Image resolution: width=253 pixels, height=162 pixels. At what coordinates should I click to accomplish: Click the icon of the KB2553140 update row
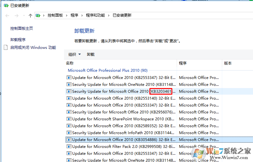69,98
